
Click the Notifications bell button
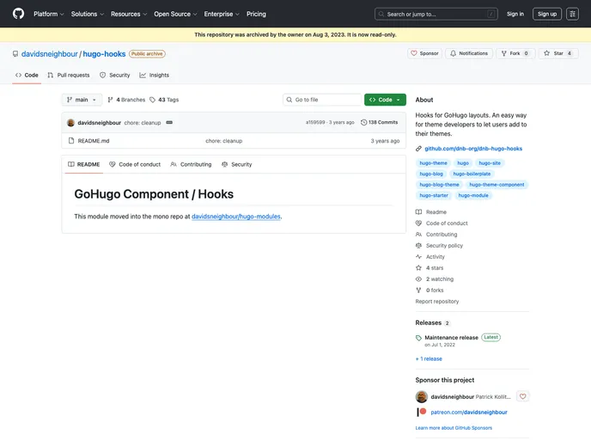pyautogui.click(x=468, y=53)
